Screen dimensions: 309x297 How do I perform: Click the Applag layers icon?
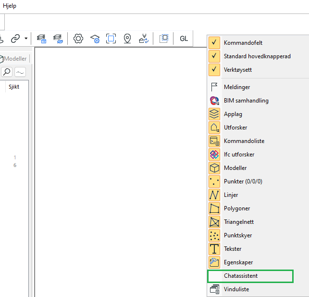coord(214,114)
